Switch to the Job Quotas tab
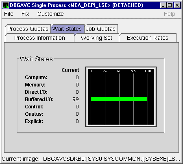 click(x=101, y=29)
